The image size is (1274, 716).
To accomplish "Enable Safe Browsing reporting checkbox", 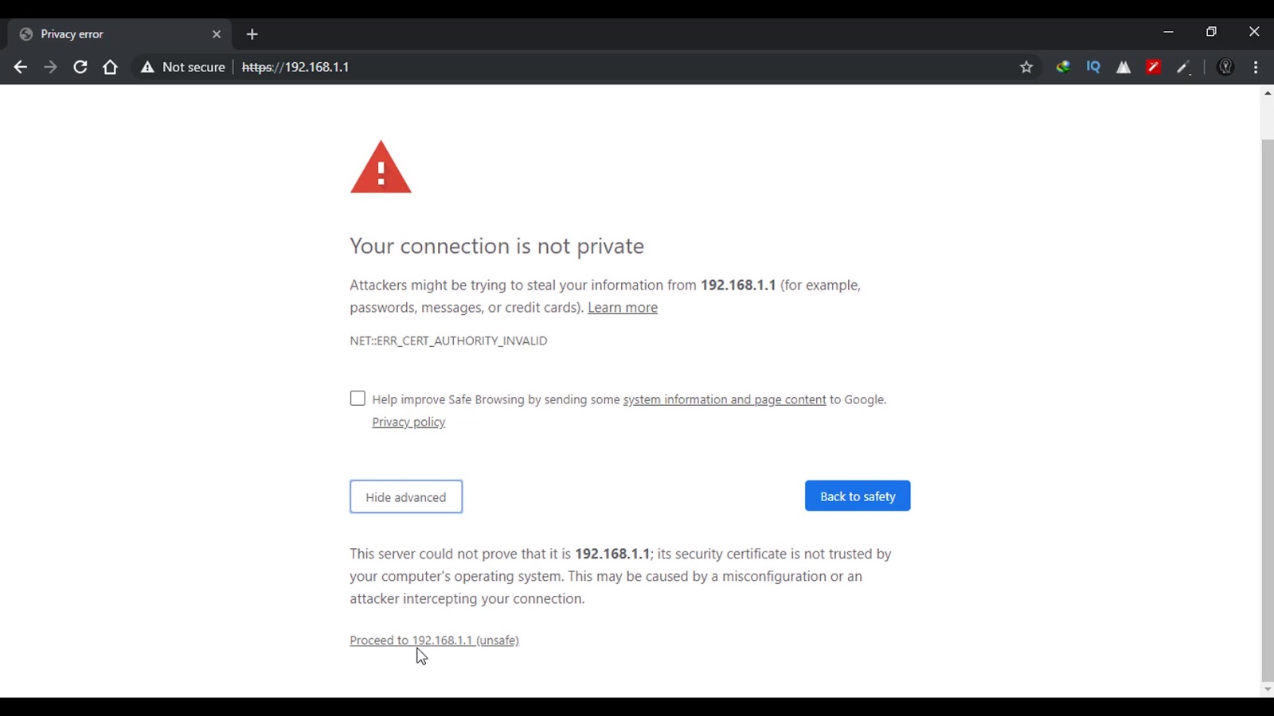I will coord(358,399).
